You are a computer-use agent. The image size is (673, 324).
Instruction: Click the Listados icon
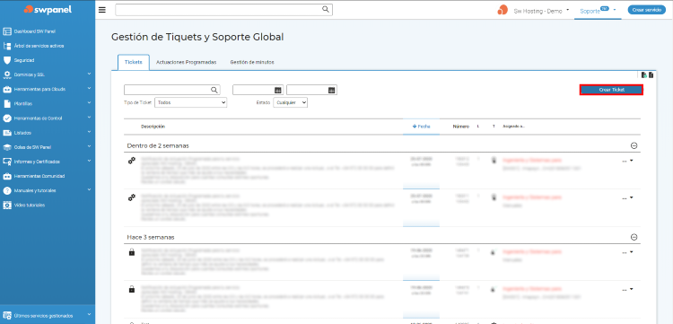(x=7, y=133)
